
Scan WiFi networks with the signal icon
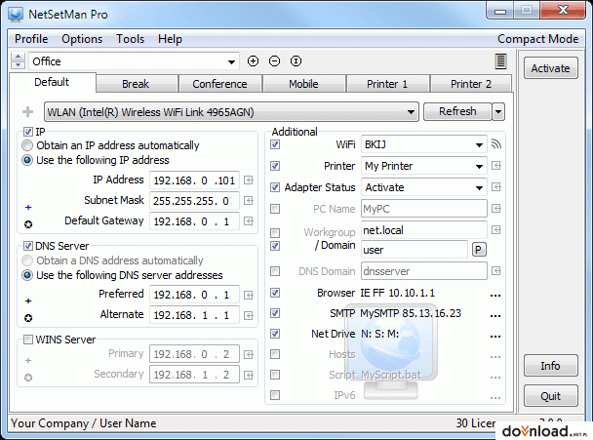[495, 144]
